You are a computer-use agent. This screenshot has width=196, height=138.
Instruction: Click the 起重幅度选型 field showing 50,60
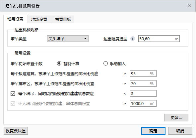click(159, 39)
